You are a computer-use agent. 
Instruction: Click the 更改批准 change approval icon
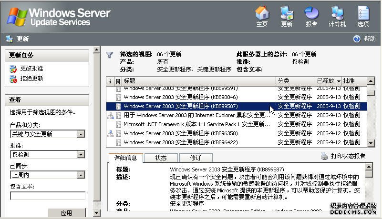13,69
